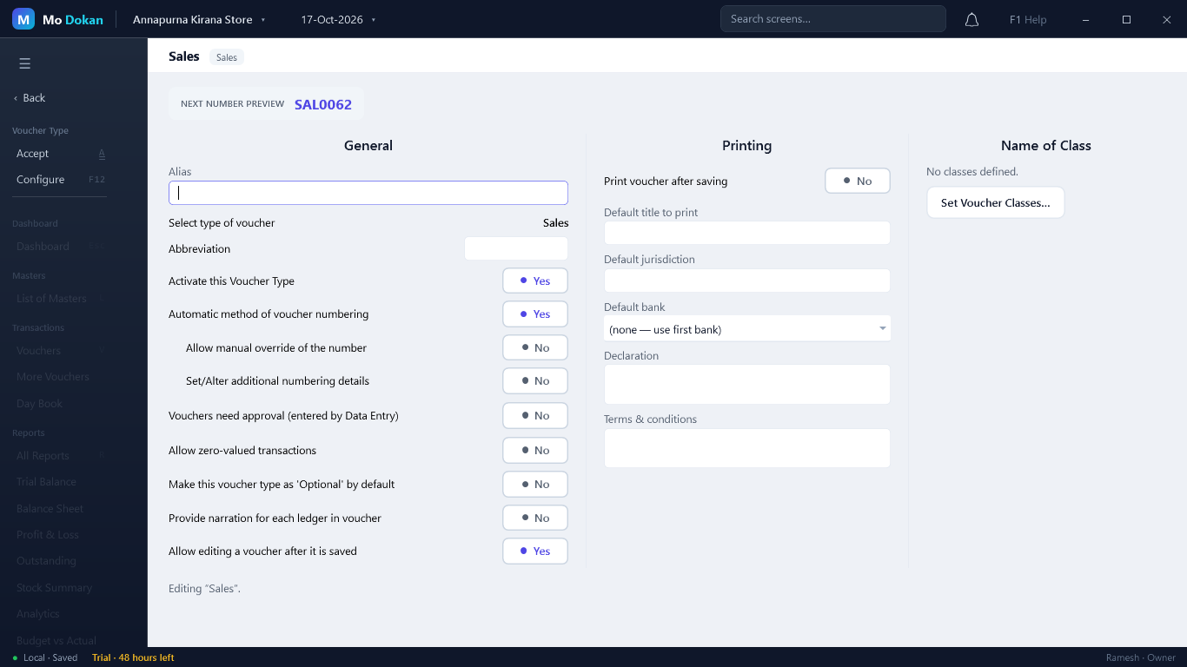The height and width of the screenshot is (667, 1187).
Task: Click the Sales breadcrumb chip
Action: tap(227, 57)
